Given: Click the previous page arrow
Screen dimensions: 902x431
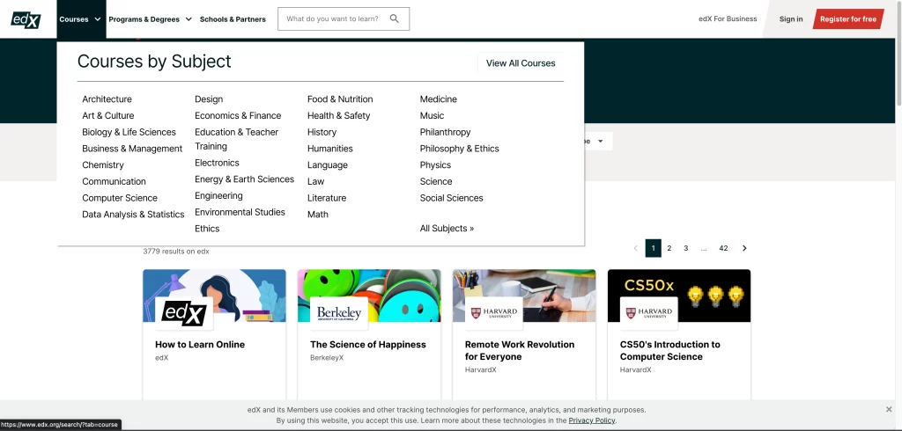Looking at the screenshot, I should [x=636, y=248].
